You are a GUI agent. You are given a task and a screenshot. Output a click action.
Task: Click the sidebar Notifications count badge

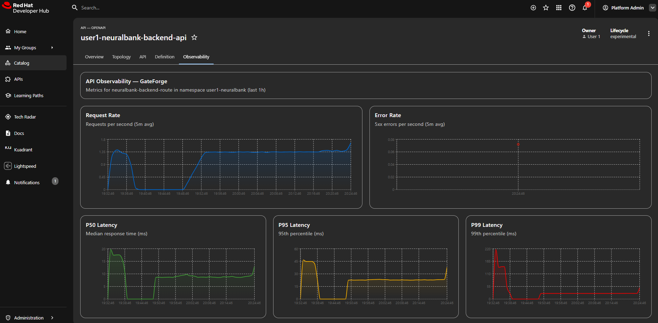pyautogui.click(x=55, y=181)
